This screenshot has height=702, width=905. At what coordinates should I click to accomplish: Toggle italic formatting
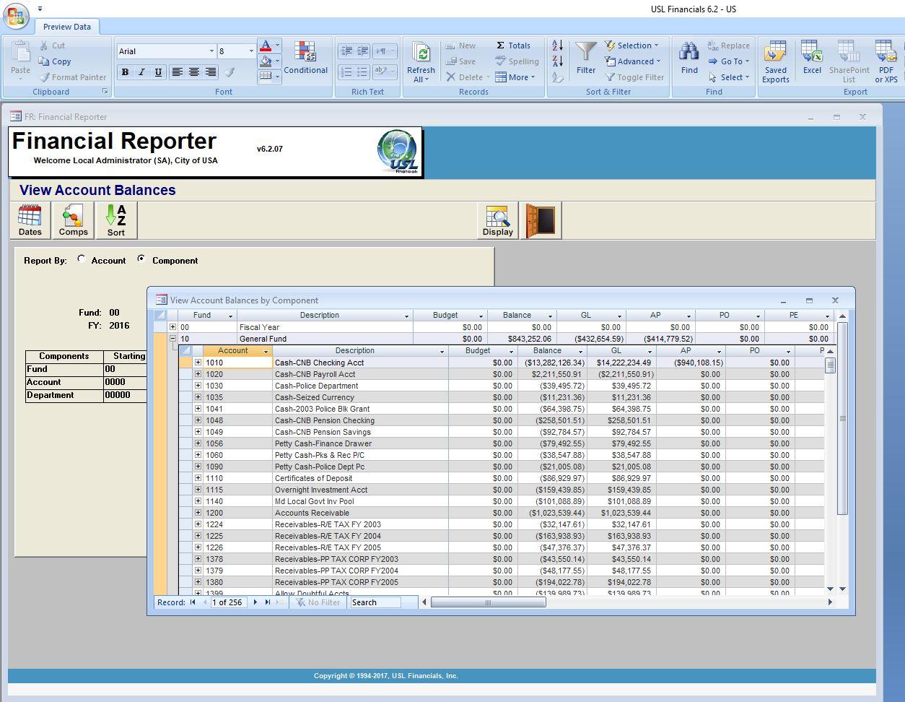141,72
